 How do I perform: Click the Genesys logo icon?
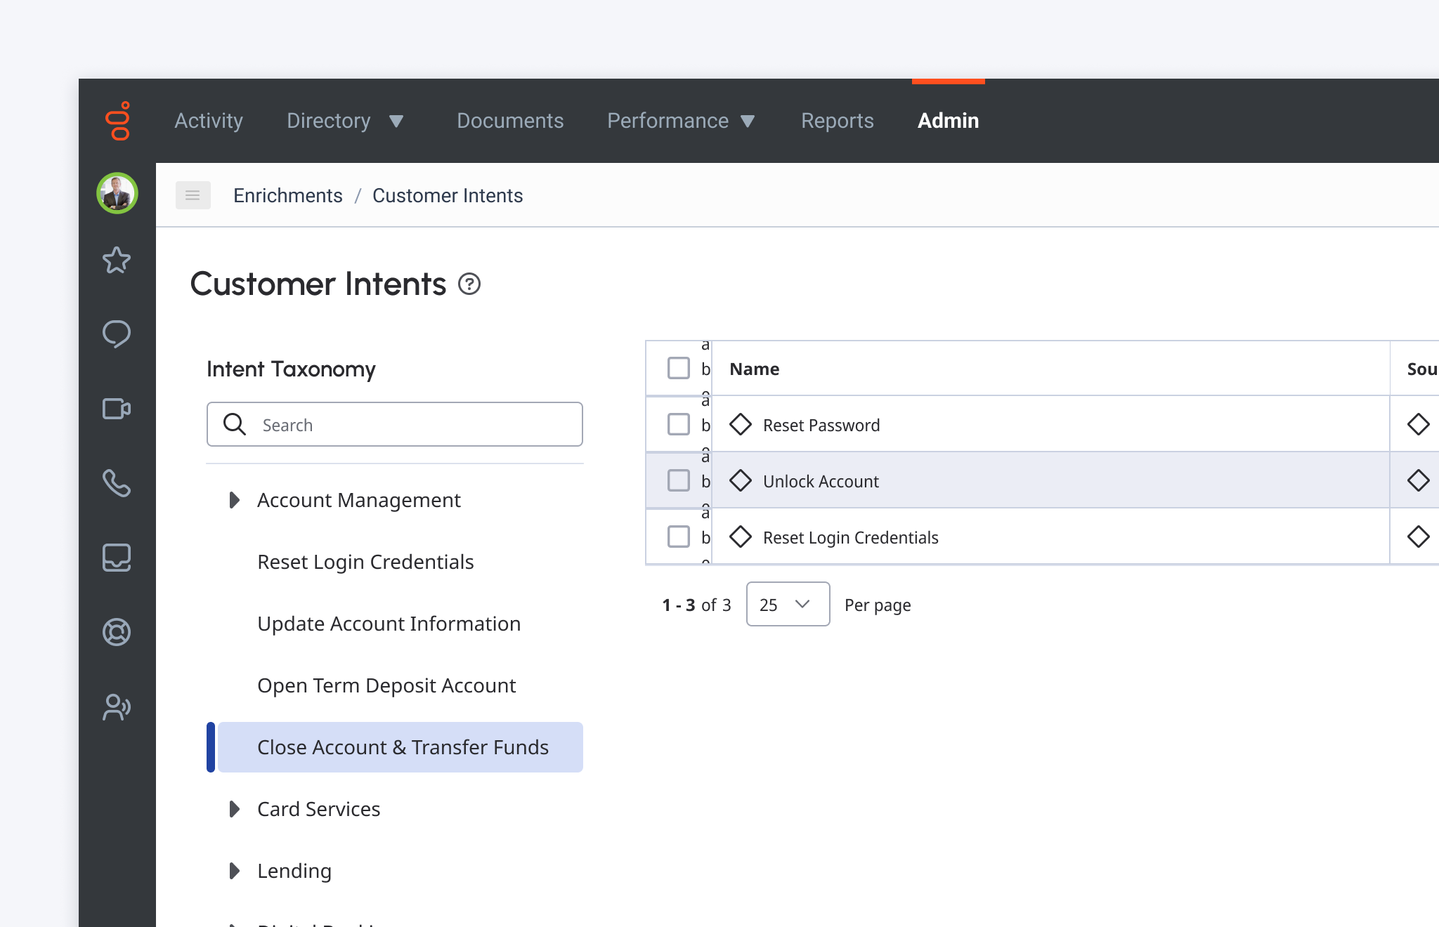tap(117, 121)
